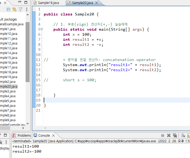This screenshot has height=158, width=190.
Task: Open Package Explorer view menu dots
Action: pos(27,9)
